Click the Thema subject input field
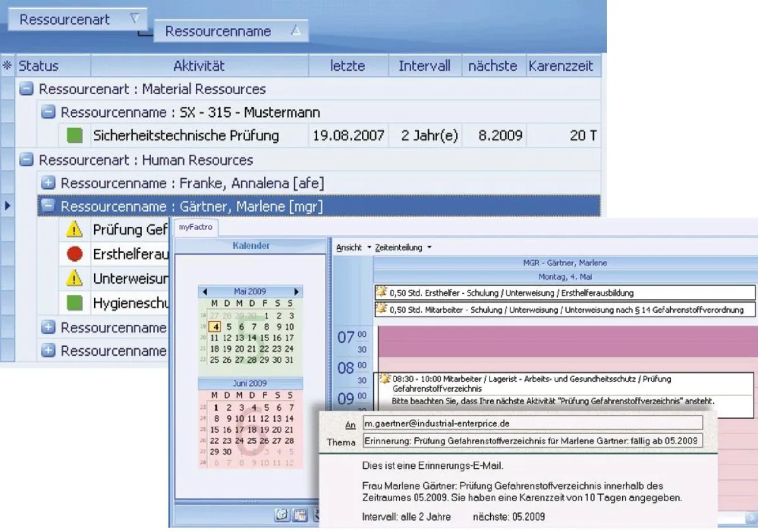Image resolution: width=758 pixels, height=532 pixels. (532, 442)
